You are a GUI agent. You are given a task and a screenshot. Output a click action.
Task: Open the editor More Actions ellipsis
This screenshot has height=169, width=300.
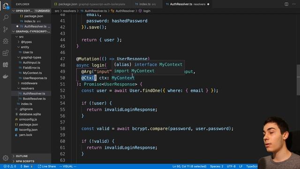click(x=294, y=4)
